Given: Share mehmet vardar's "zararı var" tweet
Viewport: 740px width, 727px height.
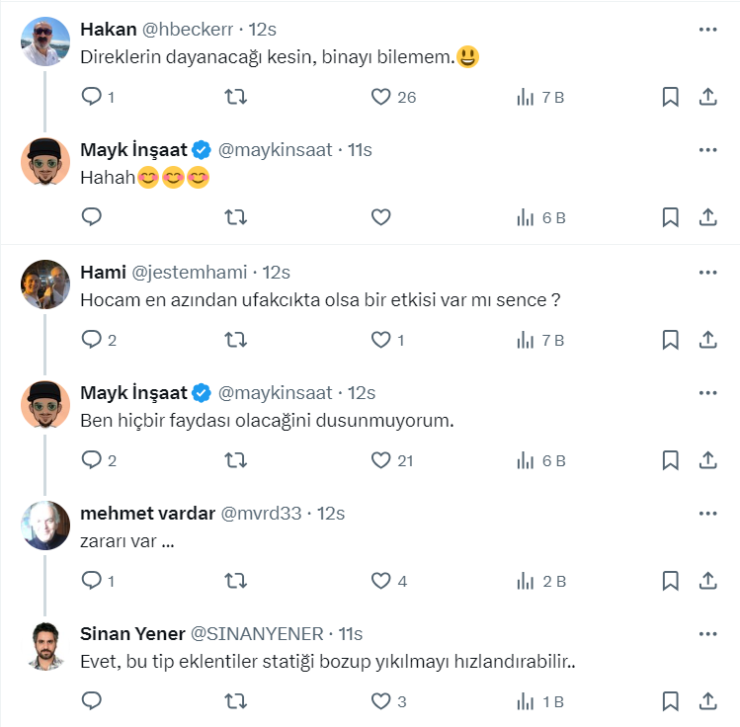Looking at the screenshot, I should click(x=707, y=581).
